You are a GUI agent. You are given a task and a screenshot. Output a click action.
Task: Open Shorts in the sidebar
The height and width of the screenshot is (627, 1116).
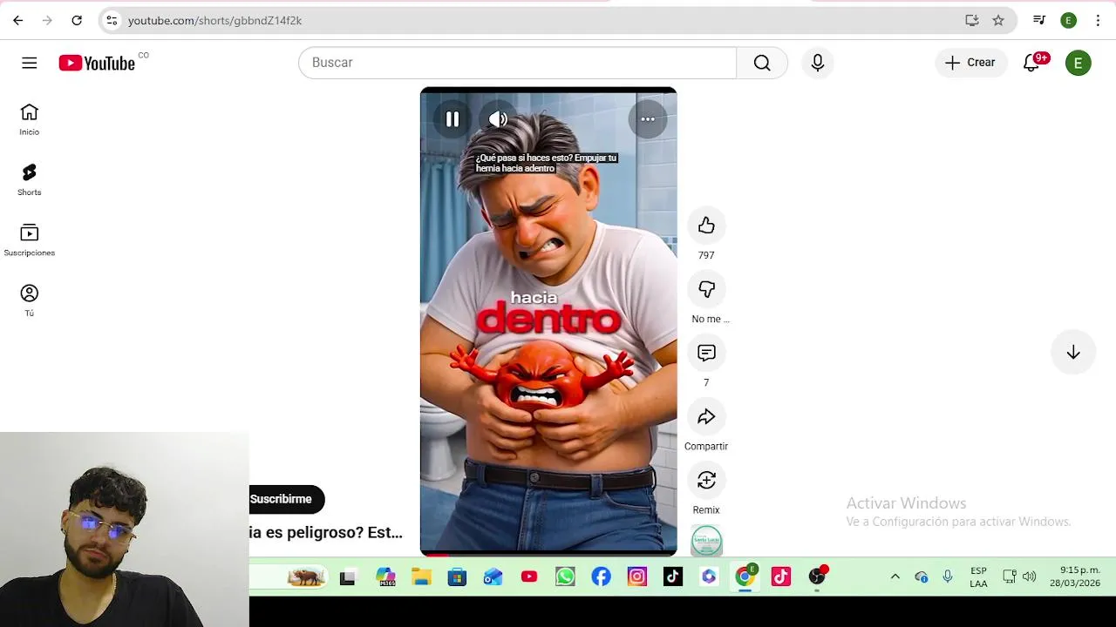30,179
